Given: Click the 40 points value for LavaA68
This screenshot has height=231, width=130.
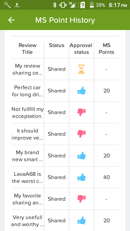Looking at the screenshot, I should point(106,177).
